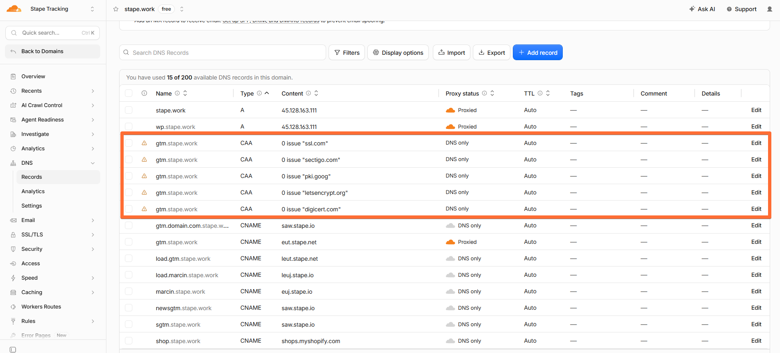The height and width of the screenshot is (353, 780).
Task: Sort records by the Name column
Action: (185, 93)
